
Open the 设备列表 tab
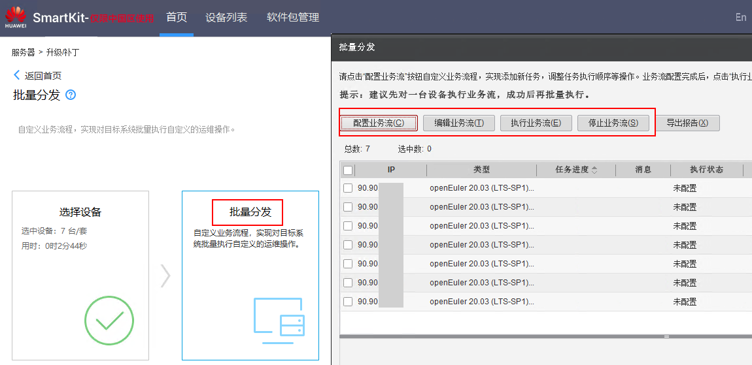pyautogui.click(x=226, y=18)
